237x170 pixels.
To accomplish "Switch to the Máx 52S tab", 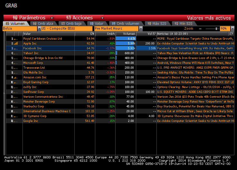I will pyautogui.click(x=157, y=24).
